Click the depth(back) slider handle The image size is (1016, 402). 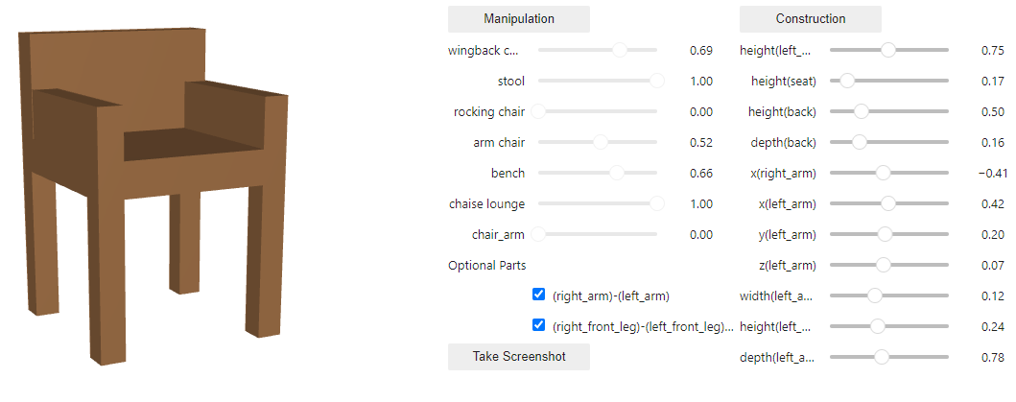[859, 142]
